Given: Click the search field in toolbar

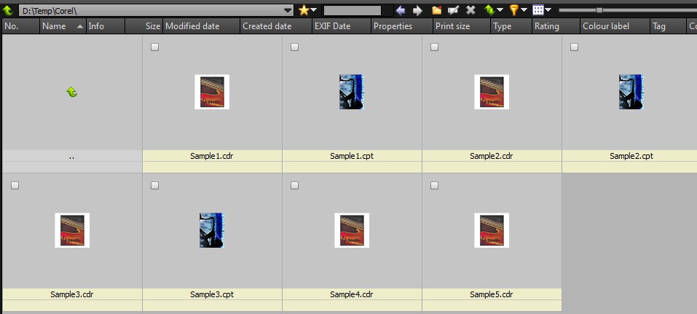Looking at the screenshot, I should coord(352,10).
